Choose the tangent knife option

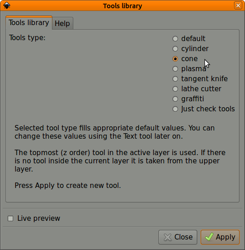[175, 79]
